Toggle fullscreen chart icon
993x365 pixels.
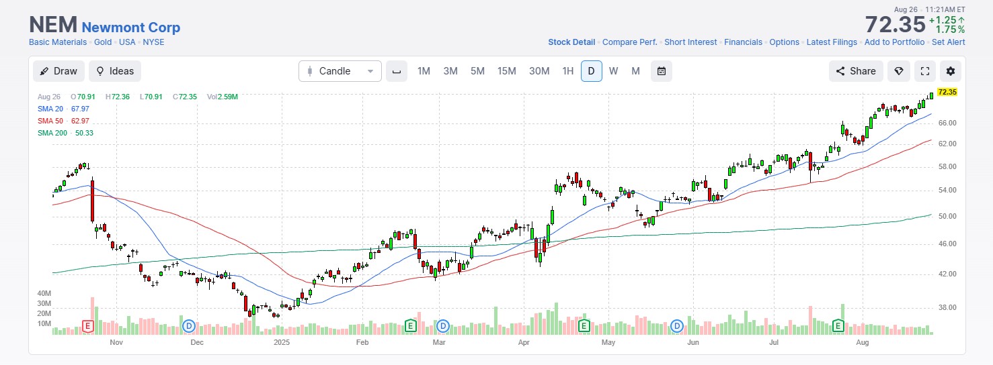925,71
